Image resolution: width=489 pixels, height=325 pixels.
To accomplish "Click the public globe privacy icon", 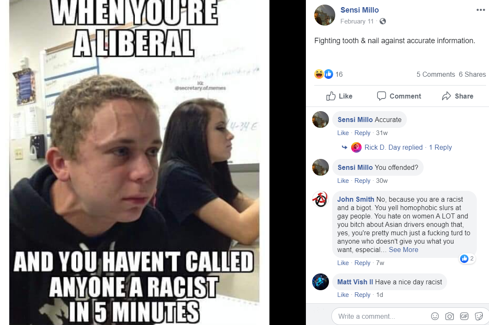I will 383,21.
